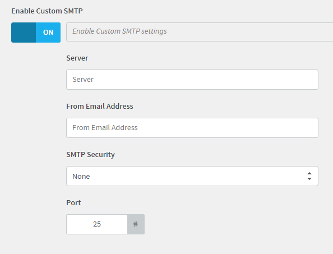
Task: Click the ON label of the SMTP toggle
Action: coord(48,33)
